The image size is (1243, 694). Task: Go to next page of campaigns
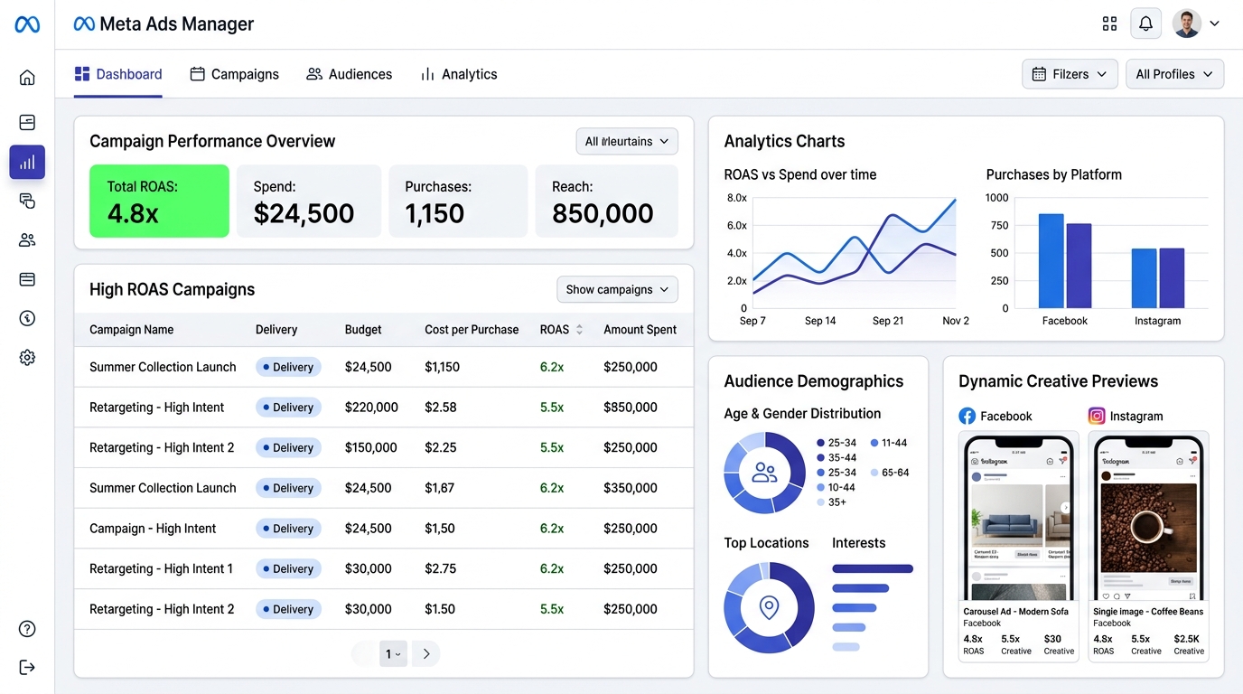tap(425, 654)
